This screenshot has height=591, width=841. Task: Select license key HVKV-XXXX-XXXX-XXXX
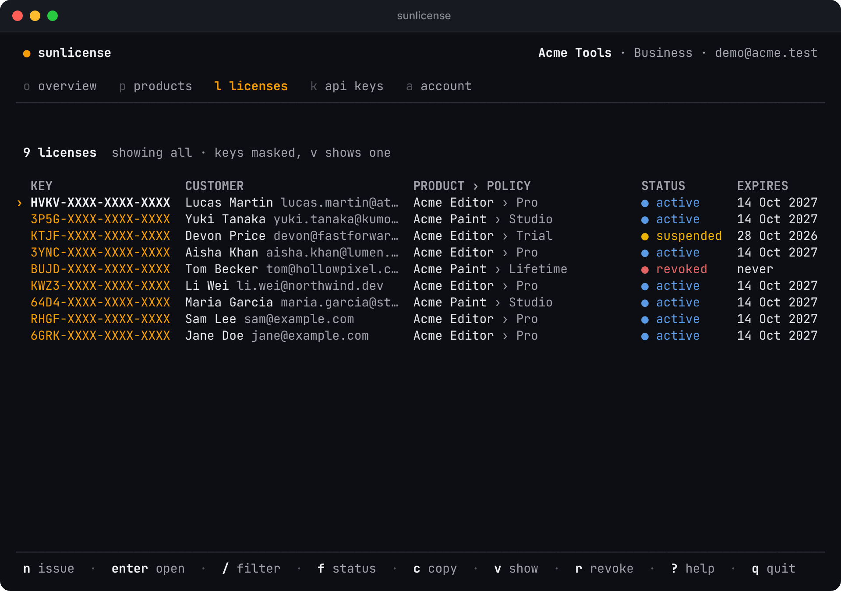[x=100, y=203]
